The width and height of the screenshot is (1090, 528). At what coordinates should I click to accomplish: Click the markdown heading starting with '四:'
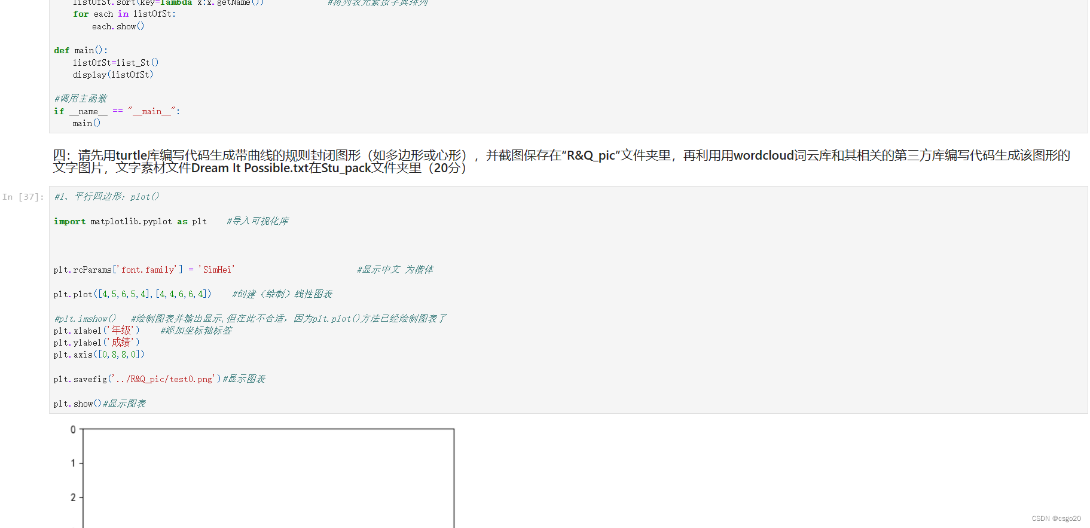click(561, 161)
